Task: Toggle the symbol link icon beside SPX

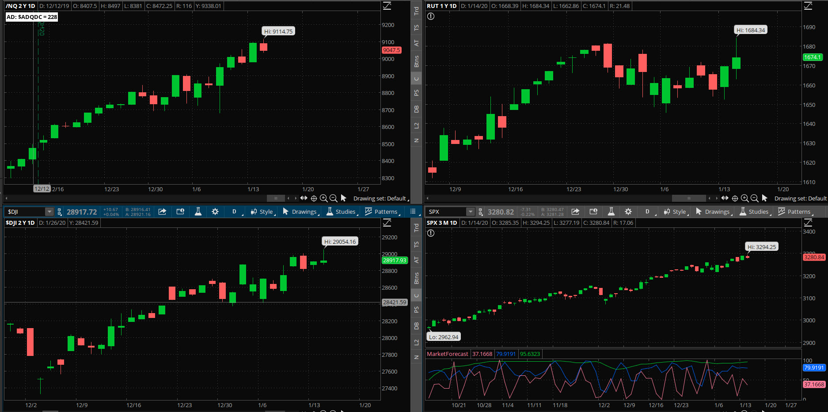Action: (x=481, y=212)
